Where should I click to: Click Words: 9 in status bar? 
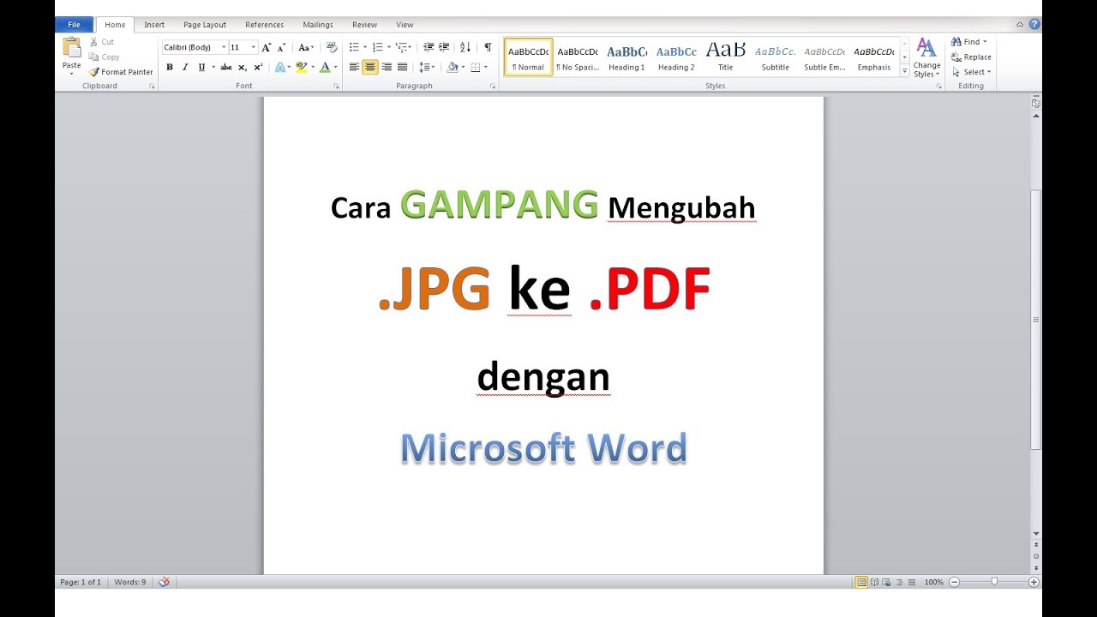pyautogui.click(x=129, y=582)
